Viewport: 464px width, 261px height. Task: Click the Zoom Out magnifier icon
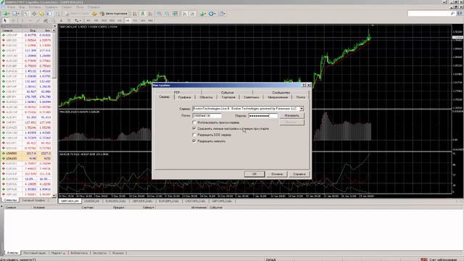167,14
